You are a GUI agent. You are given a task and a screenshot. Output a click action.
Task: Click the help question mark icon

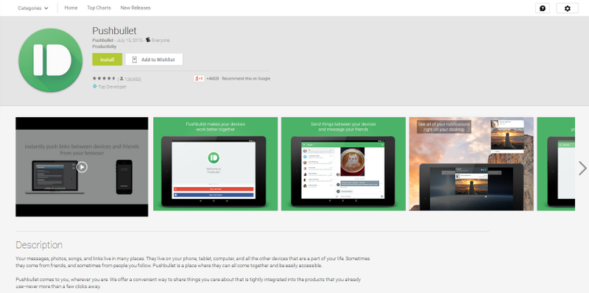(x=543, y=8)
